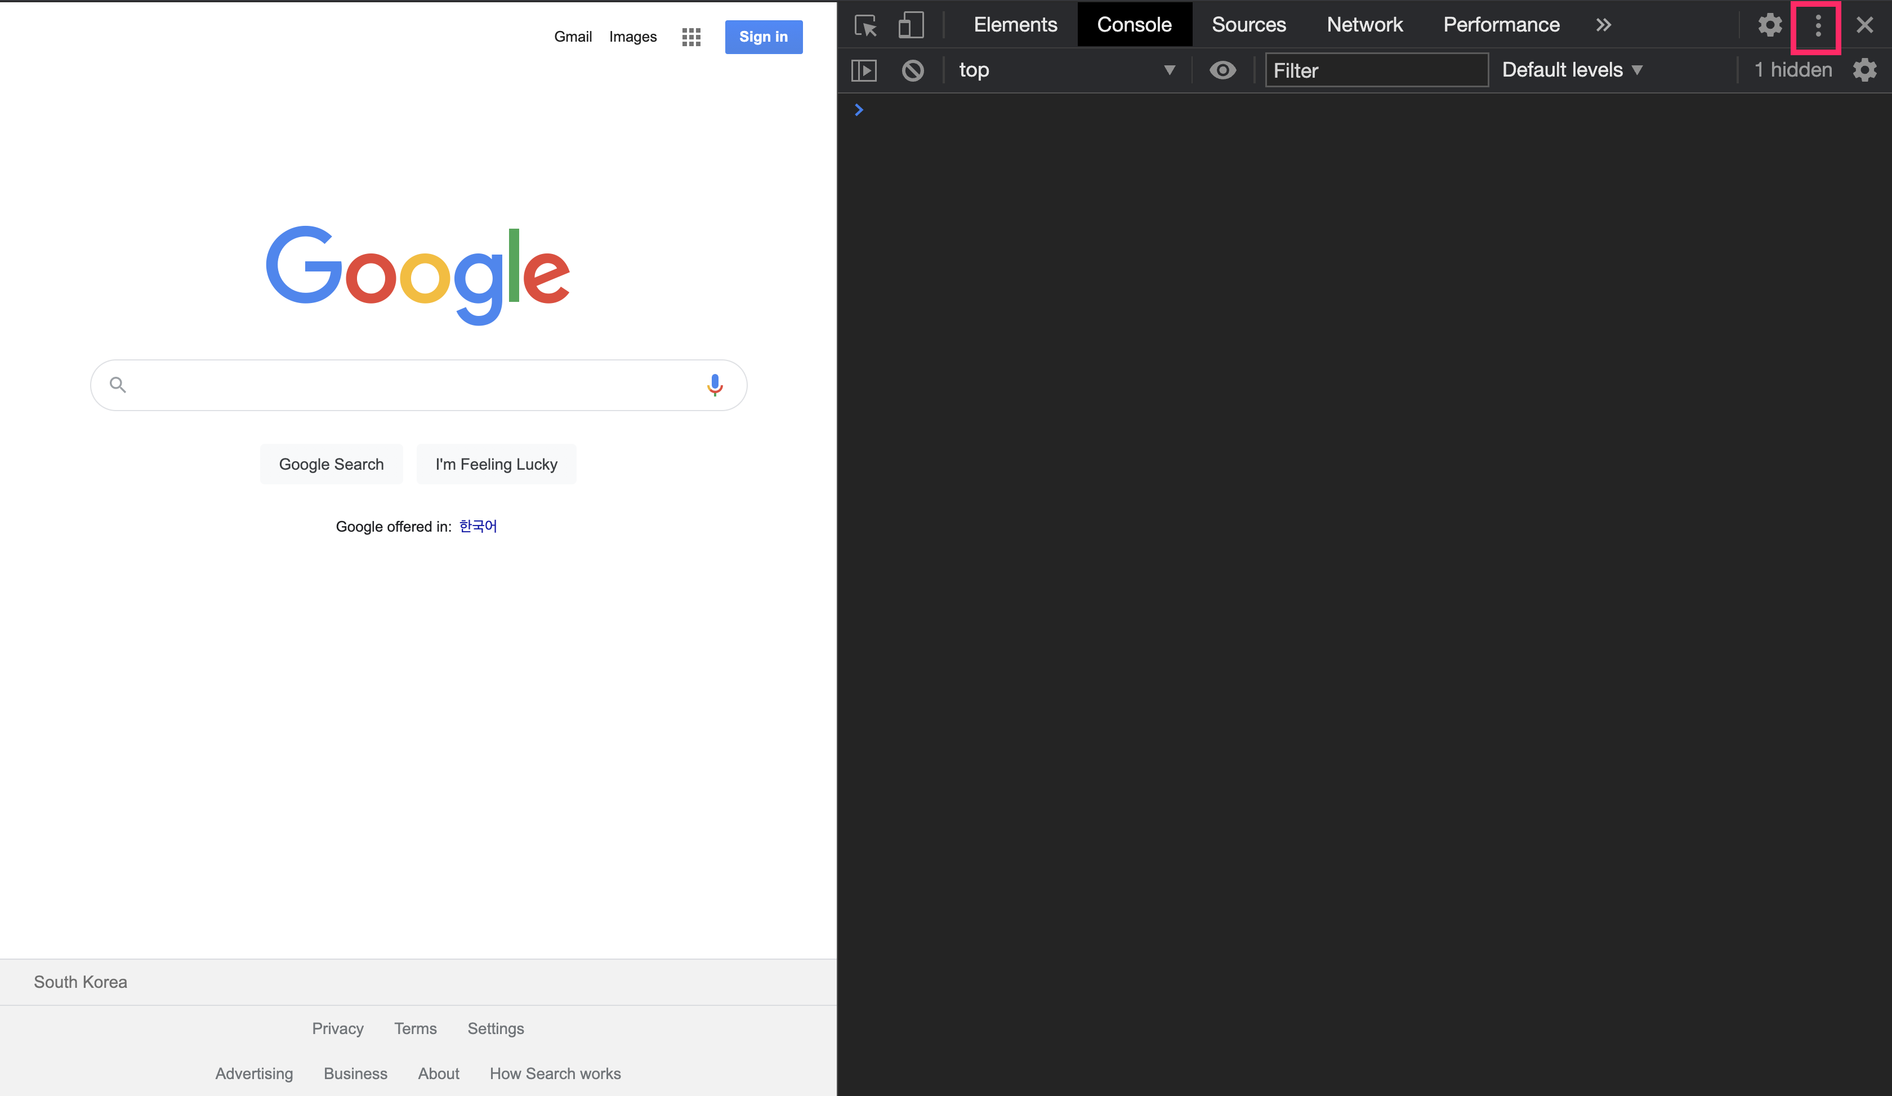Click the voice search microphone icon
Viewport: 1892px width, 1096px height.
715,384
